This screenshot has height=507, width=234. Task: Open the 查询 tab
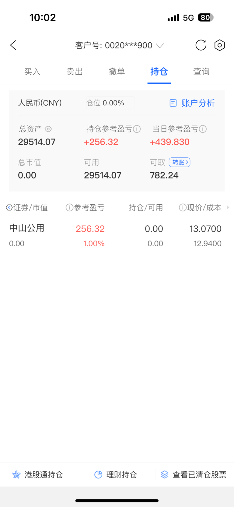click(x=201, y=72)
